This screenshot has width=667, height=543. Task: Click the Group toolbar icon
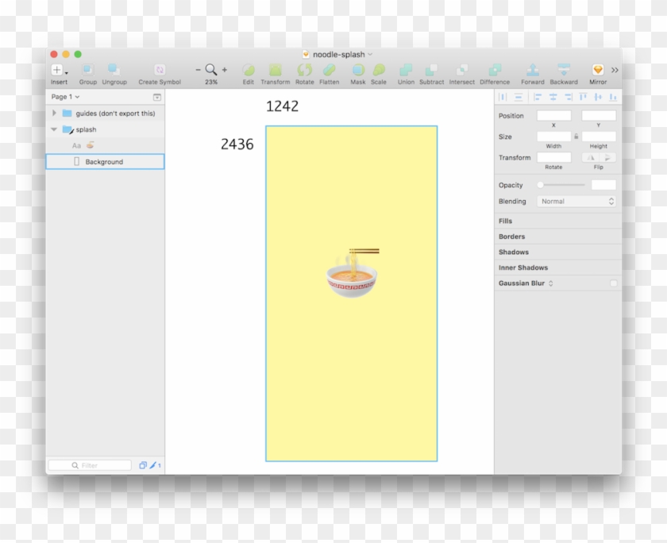point(87,70)
